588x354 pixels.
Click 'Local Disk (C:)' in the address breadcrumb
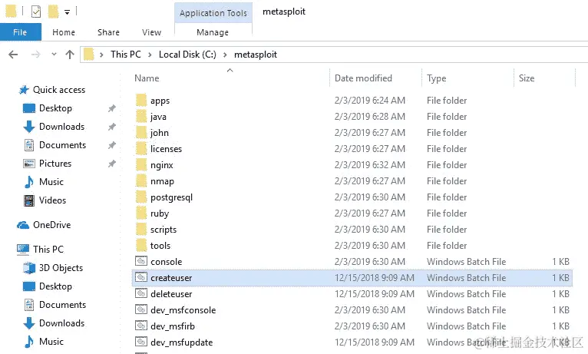(x=187, y=55)
